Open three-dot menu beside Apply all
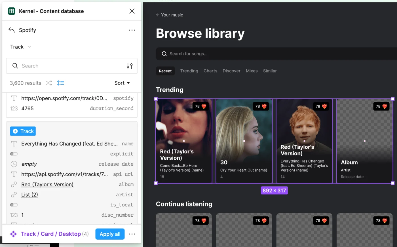Screen dimensions: 397x247 132,234
